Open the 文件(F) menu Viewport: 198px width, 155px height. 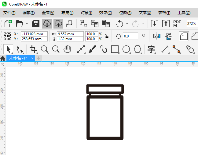[x=9, y=13]
